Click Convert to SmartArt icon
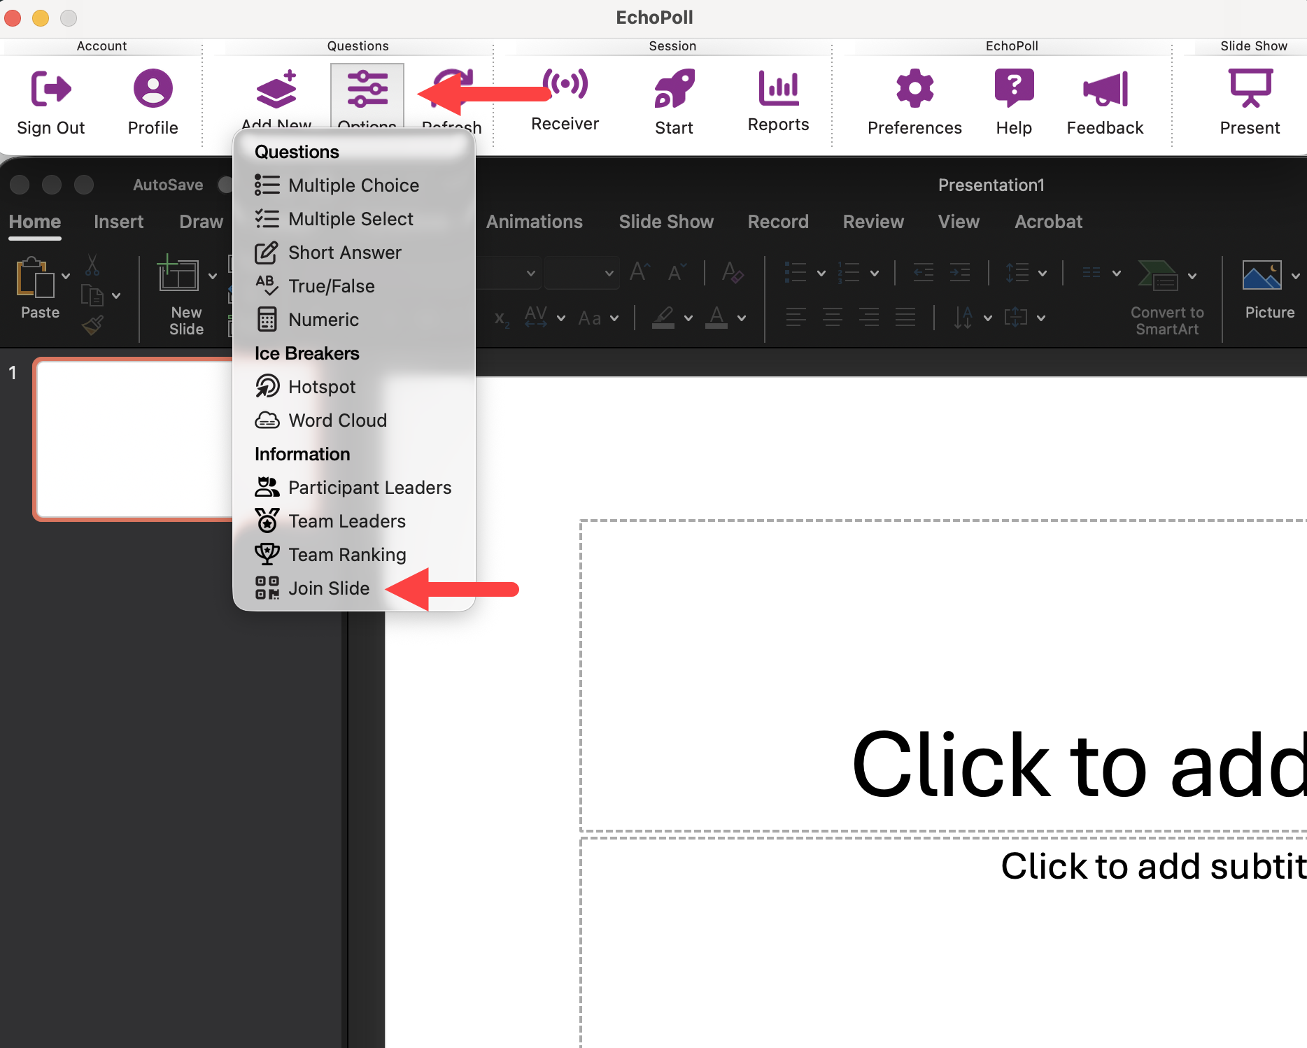This screenshot has height=1048, width=1307. pos(1158,275)
